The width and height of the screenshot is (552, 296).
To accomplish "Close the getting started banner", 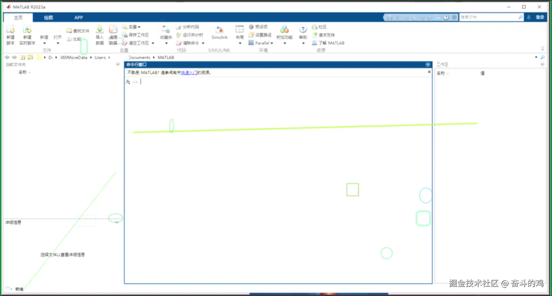I will (x=429, y=72).
